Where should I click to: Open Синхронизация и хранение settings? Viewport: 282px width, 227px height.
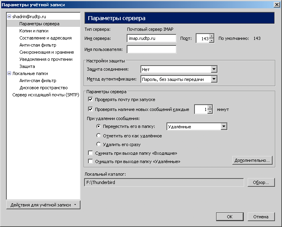pos(47,52)
